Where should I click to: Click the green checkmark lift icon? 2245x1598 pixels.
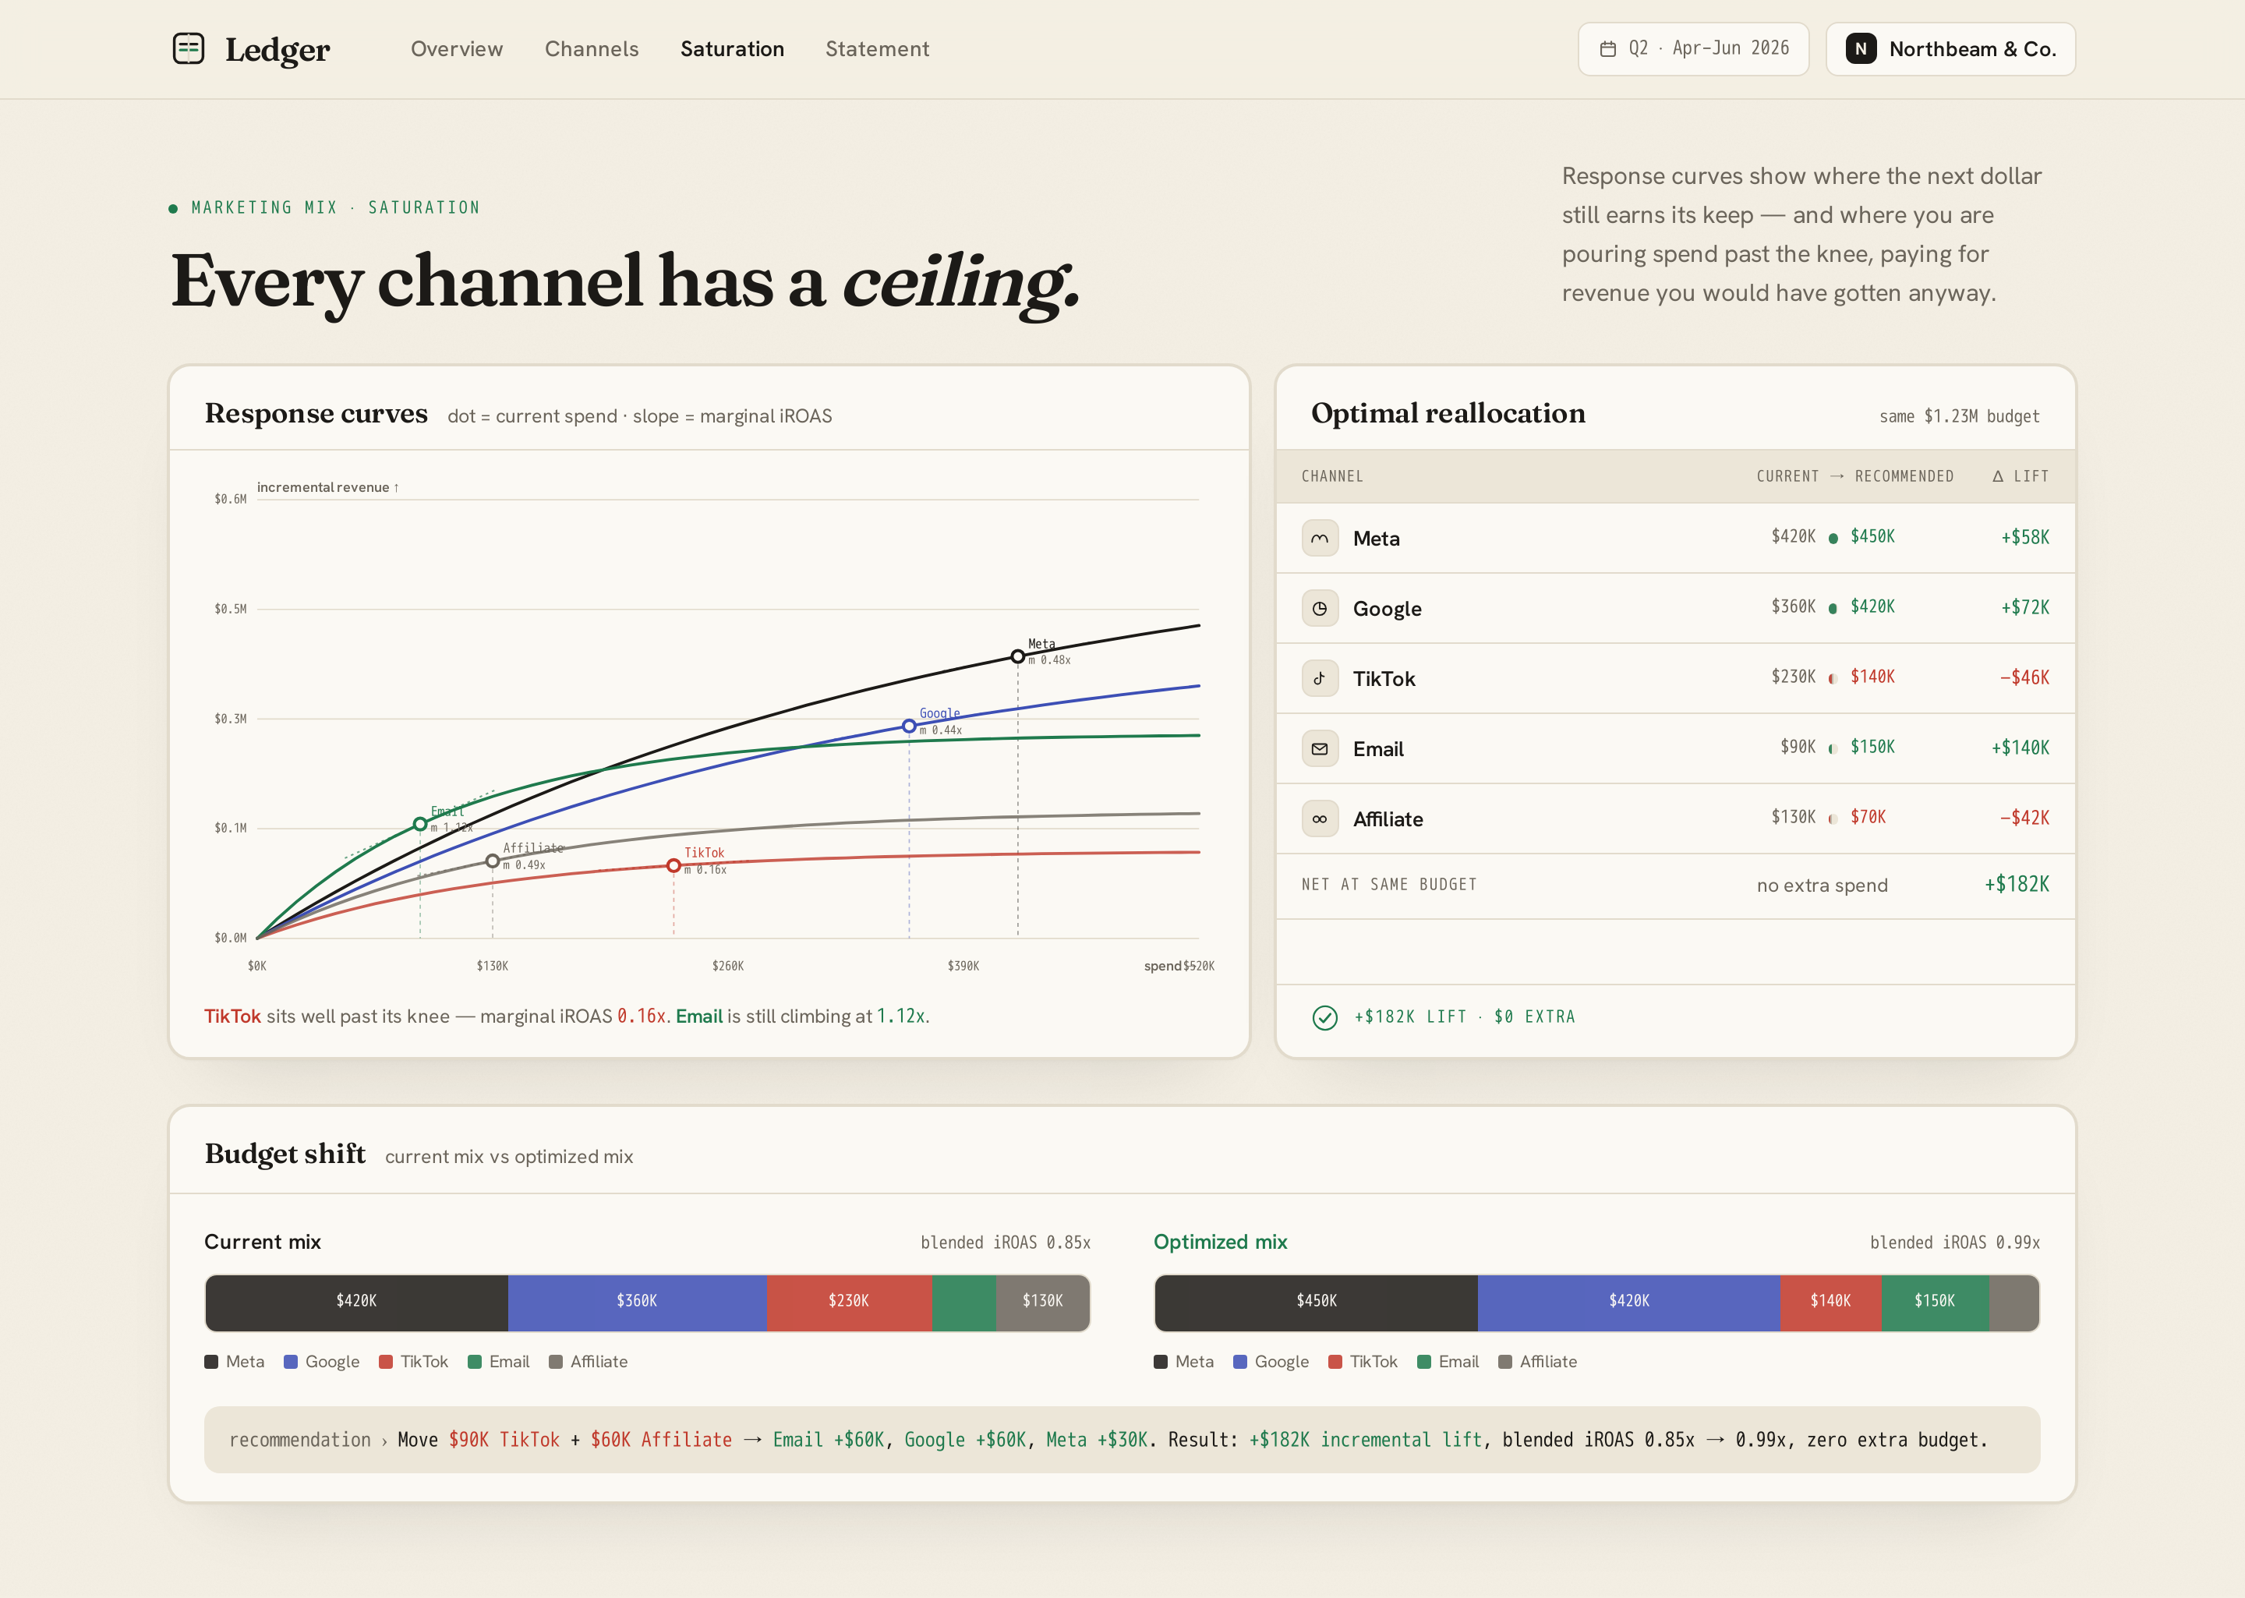click(x=1324, y=1017)
